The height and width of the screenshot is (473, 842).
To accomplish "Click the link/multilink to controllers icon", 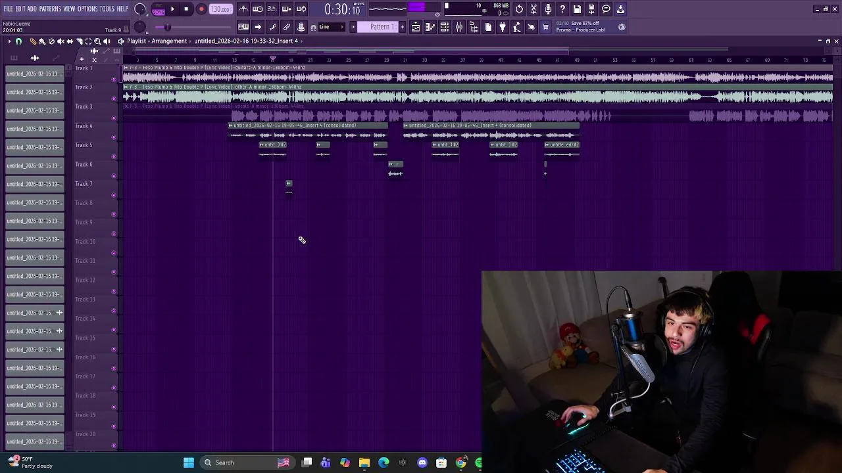I will pos(287,27).
